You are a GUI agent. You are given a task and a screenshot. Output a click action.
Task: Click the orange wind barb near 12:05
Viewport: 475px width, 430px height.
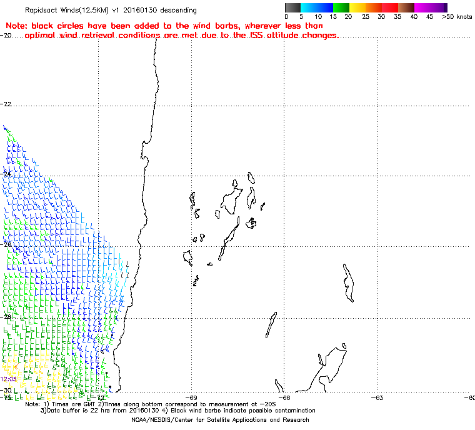[x=16, y=366]
